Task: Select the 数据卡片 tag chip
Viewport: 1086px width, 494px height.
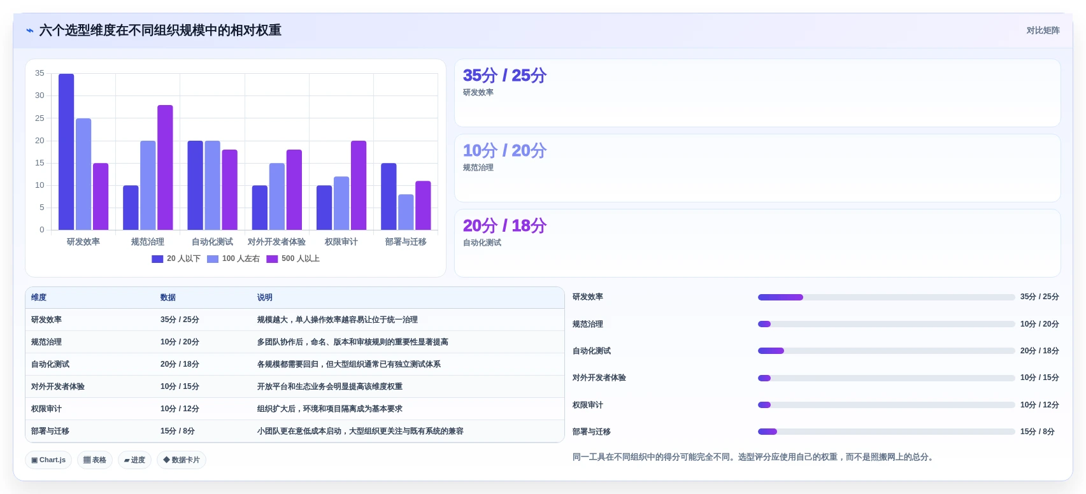Action: (182, 460)
